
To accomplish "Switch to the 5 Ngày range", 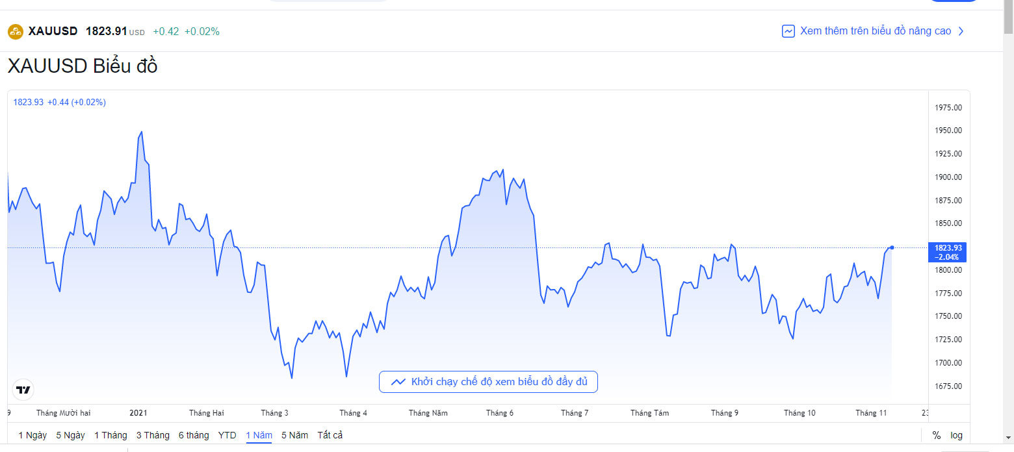I will [70, 435].
